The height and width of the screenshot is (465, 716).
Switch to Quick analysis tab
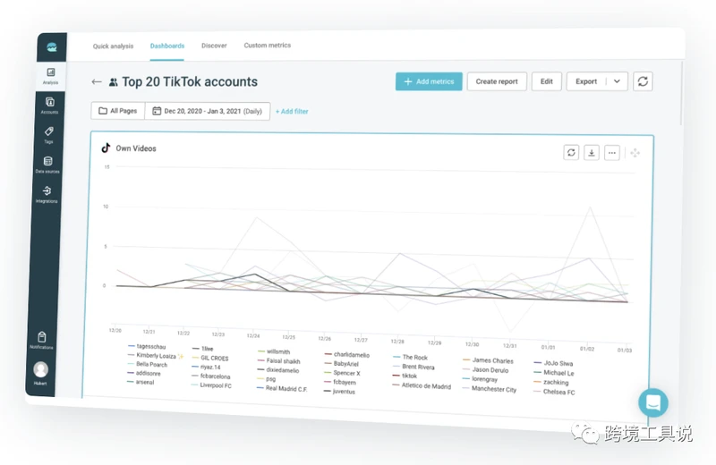coord(114,46)
